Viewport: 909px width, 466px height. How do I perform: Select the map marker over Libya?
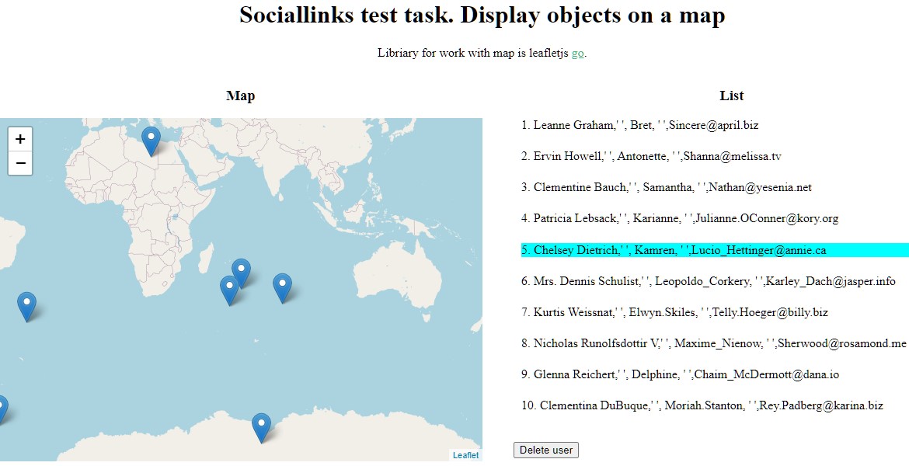coord(151,142)
